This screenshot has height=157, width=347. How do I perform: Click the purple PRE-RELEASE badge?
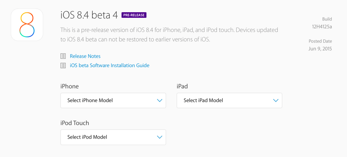coord(134,15)
